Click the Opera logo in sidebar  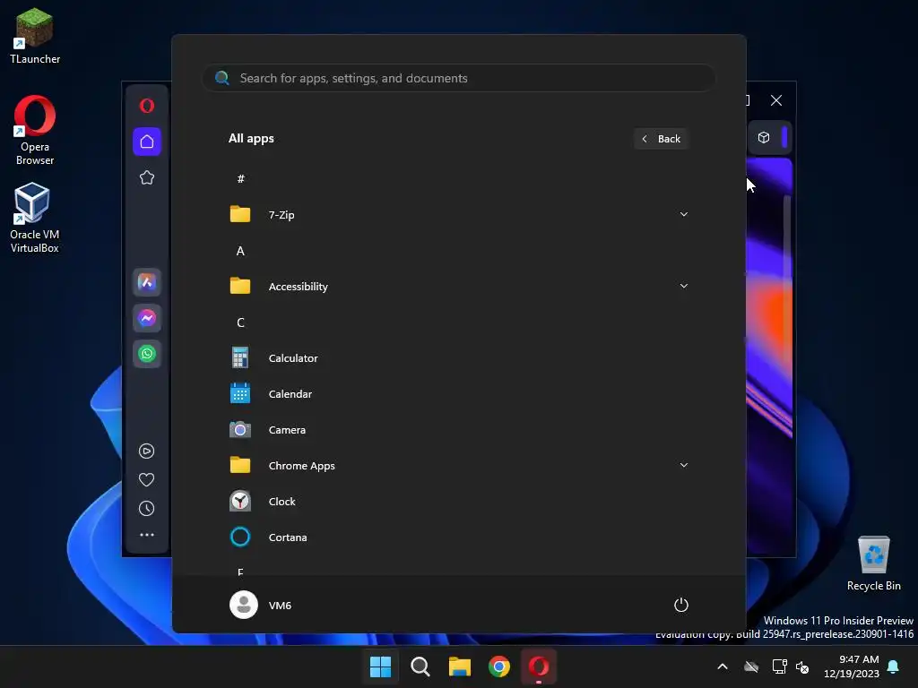click(147, 106)
